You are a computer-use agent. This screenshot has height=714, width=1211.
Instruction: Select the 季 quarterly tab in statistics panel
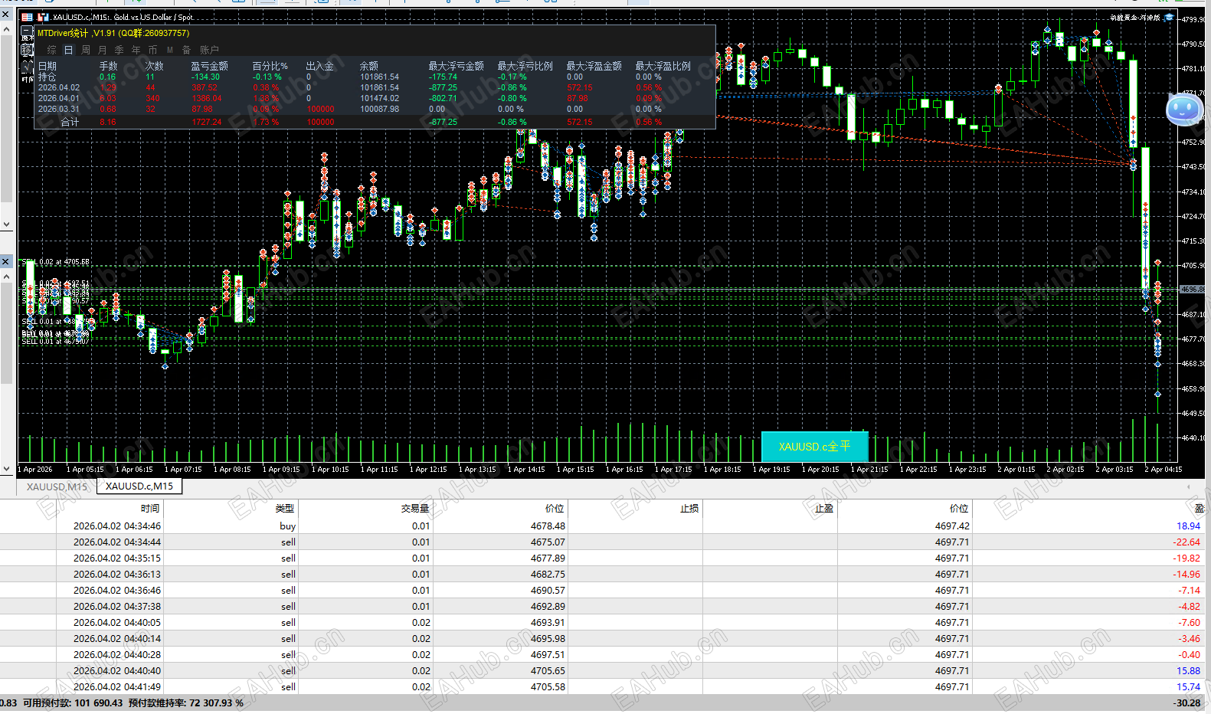coord(119,50)
